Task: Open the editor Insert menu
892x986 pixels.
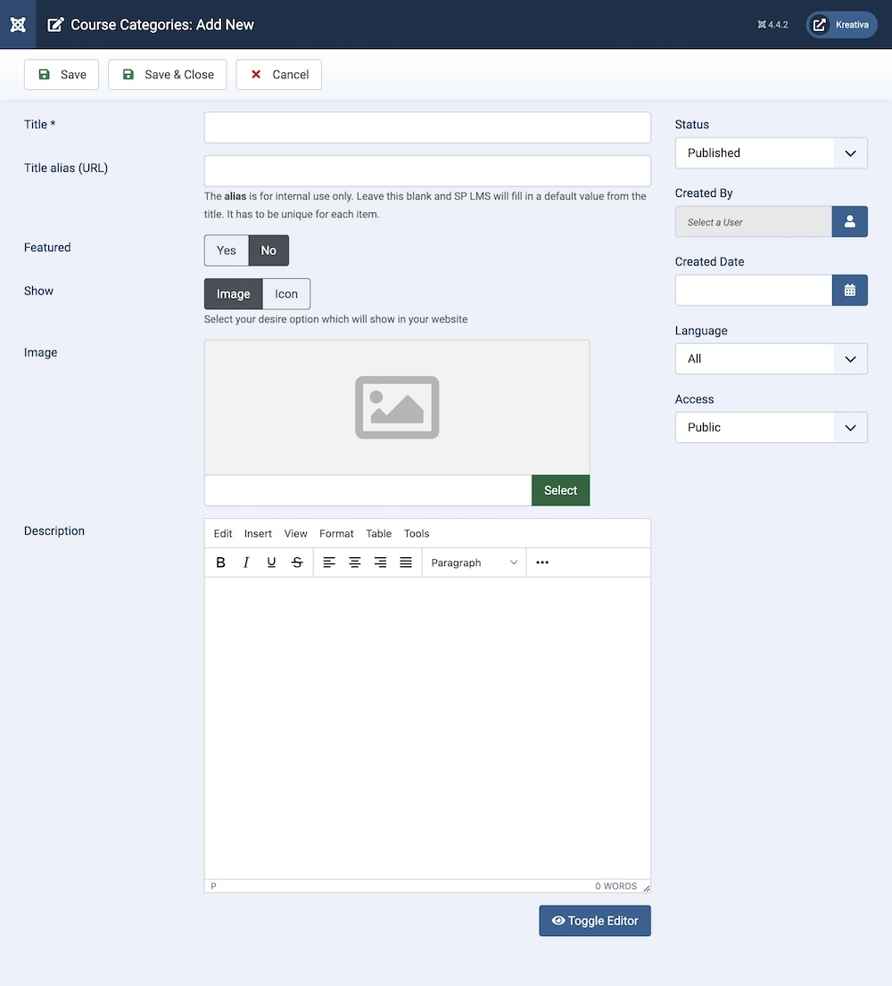Action: (258, 534)
